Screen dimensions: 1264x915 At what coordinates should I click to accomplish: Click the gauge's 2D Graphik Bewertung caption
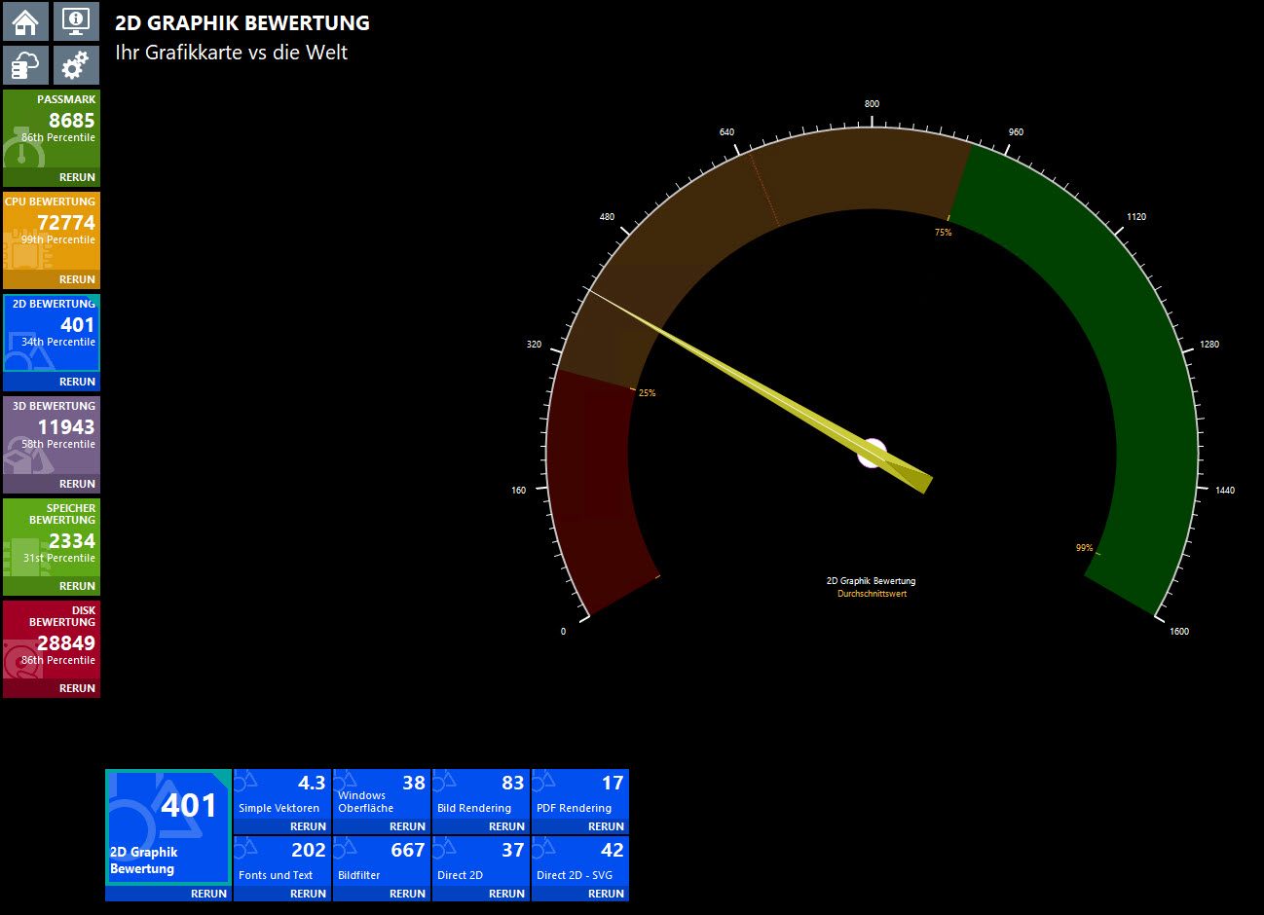(x=872, y=581)
